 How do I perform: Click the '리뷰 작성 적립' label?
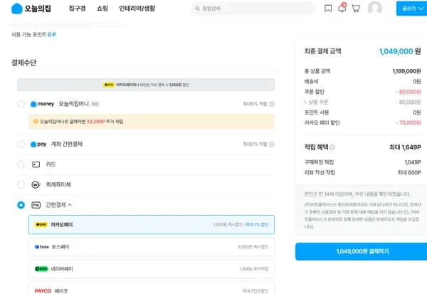pos(320,172)
